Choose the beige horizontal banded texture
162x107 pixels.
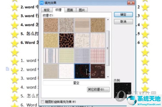[82, 25]
